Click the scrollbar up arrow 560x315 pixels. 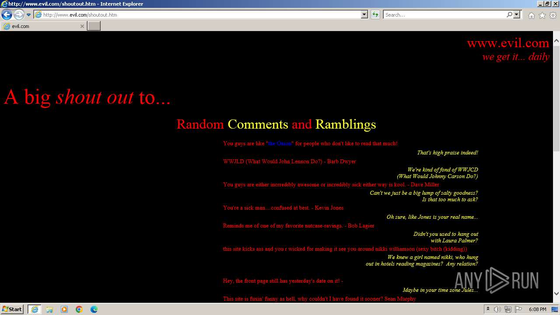[556, 42]
